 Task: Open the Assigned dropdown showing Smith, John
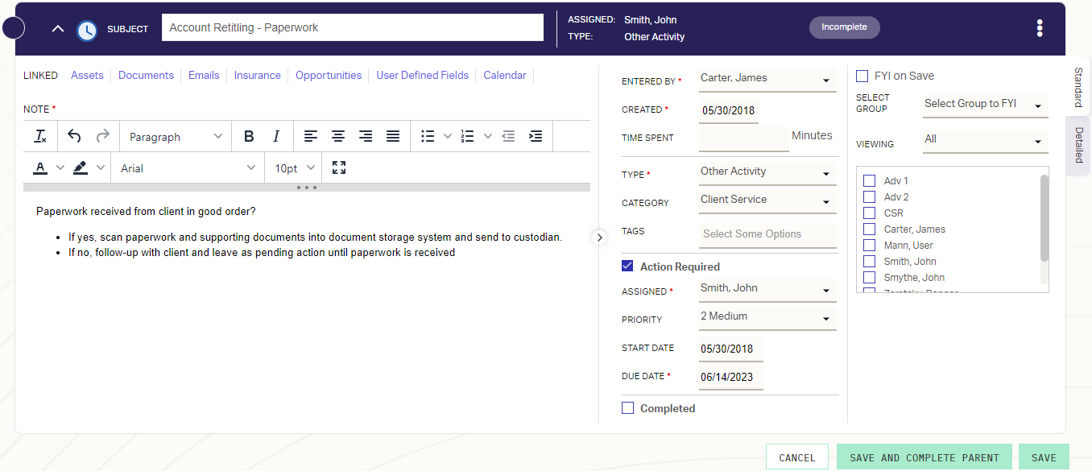[767, 289]
